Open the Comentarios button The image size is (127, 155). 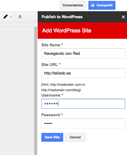pos(73,5)
